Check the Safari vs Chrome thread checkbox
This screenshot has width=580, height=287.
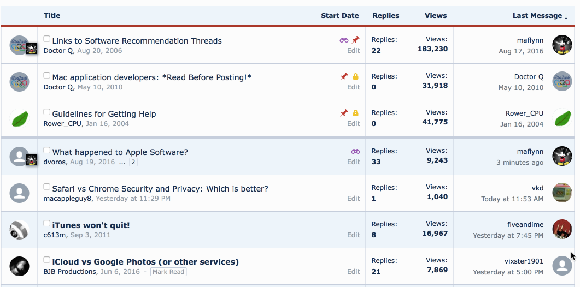coord(47,187)
